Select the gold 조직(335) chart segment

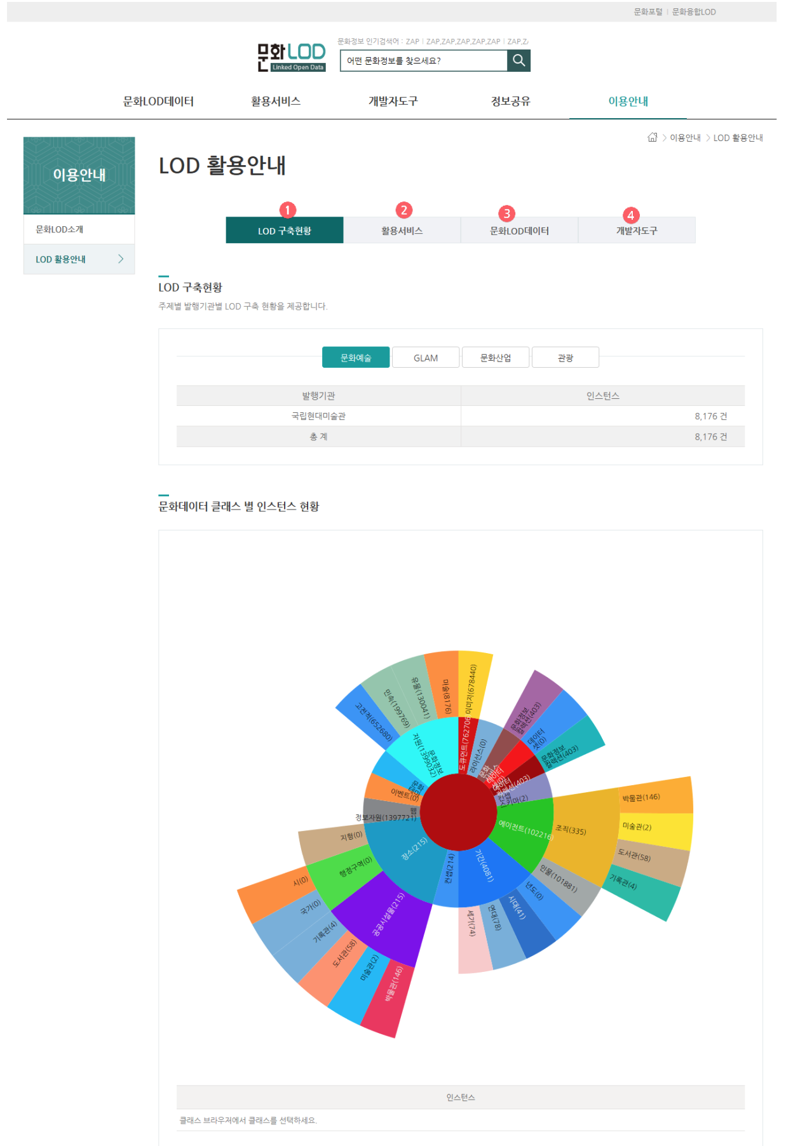(581, 833)
